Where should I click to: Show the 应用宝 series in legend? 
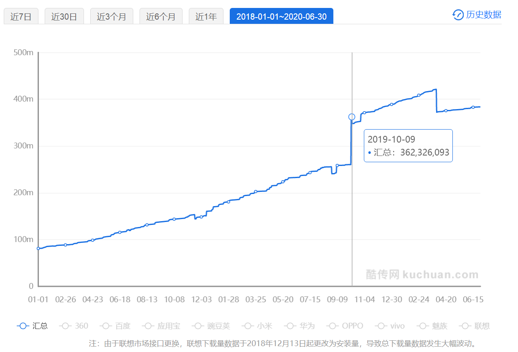[x=161, y=326]
